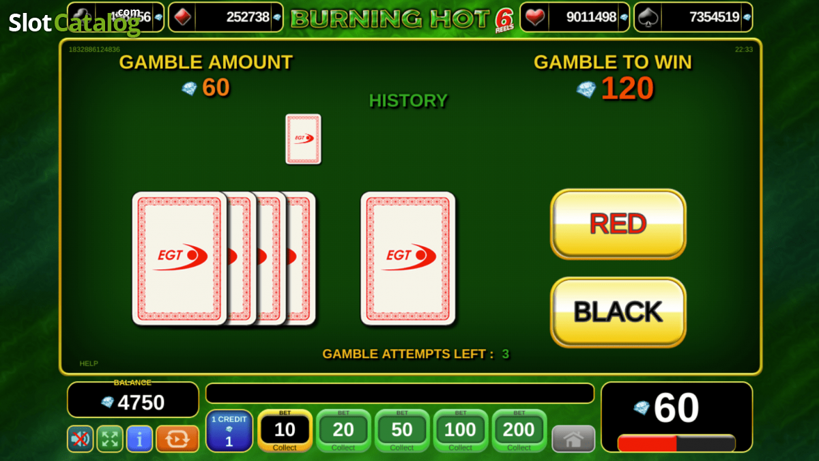Screen dimensions: 819x461
Task: Toggle the orange autoplay icon
Action: point(177,438)
